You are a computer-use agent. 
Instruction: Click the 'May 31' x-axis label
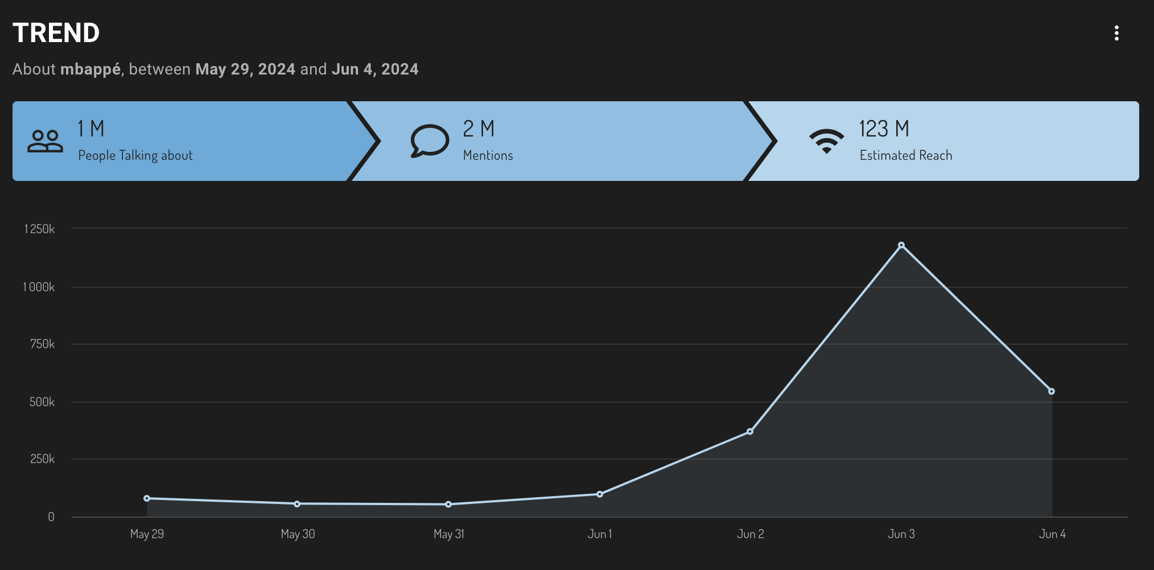click(449, 534)
